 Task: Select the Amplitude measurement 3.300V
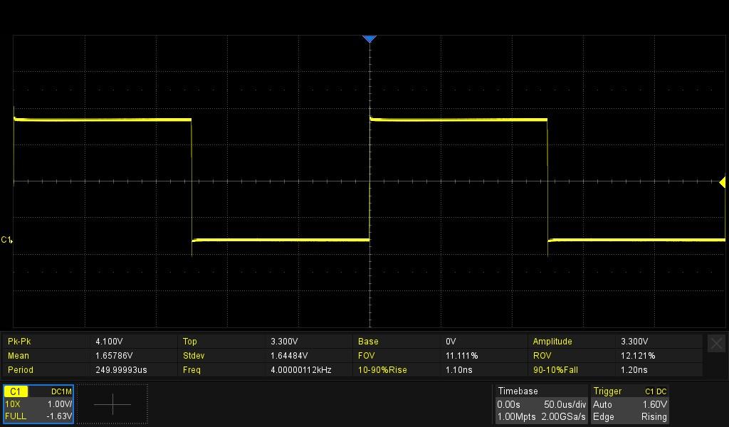click(634, 342)
